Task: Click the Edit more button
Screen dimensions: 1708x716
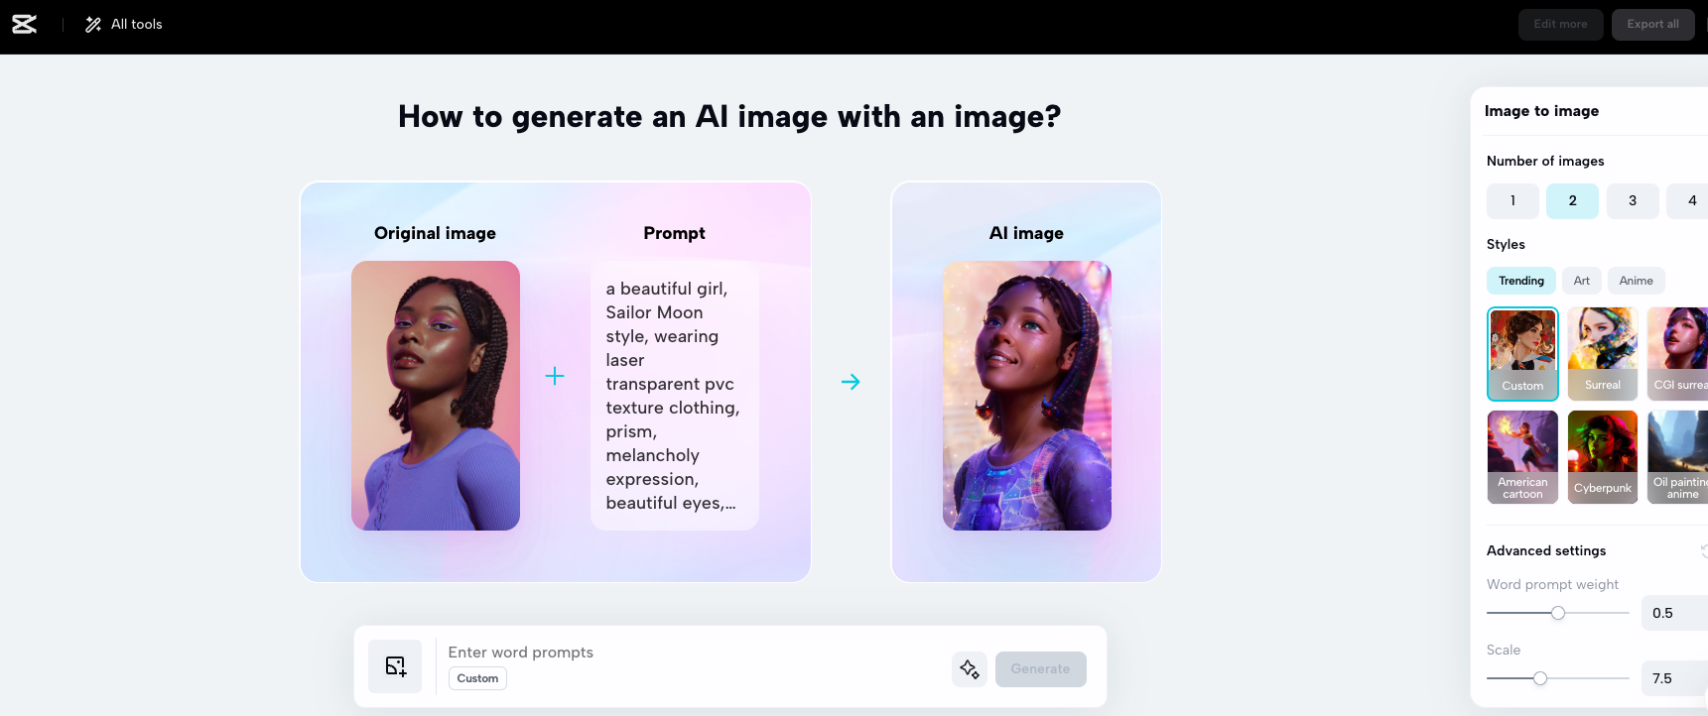Action: pyautogui.click(x=1560, y=25)
